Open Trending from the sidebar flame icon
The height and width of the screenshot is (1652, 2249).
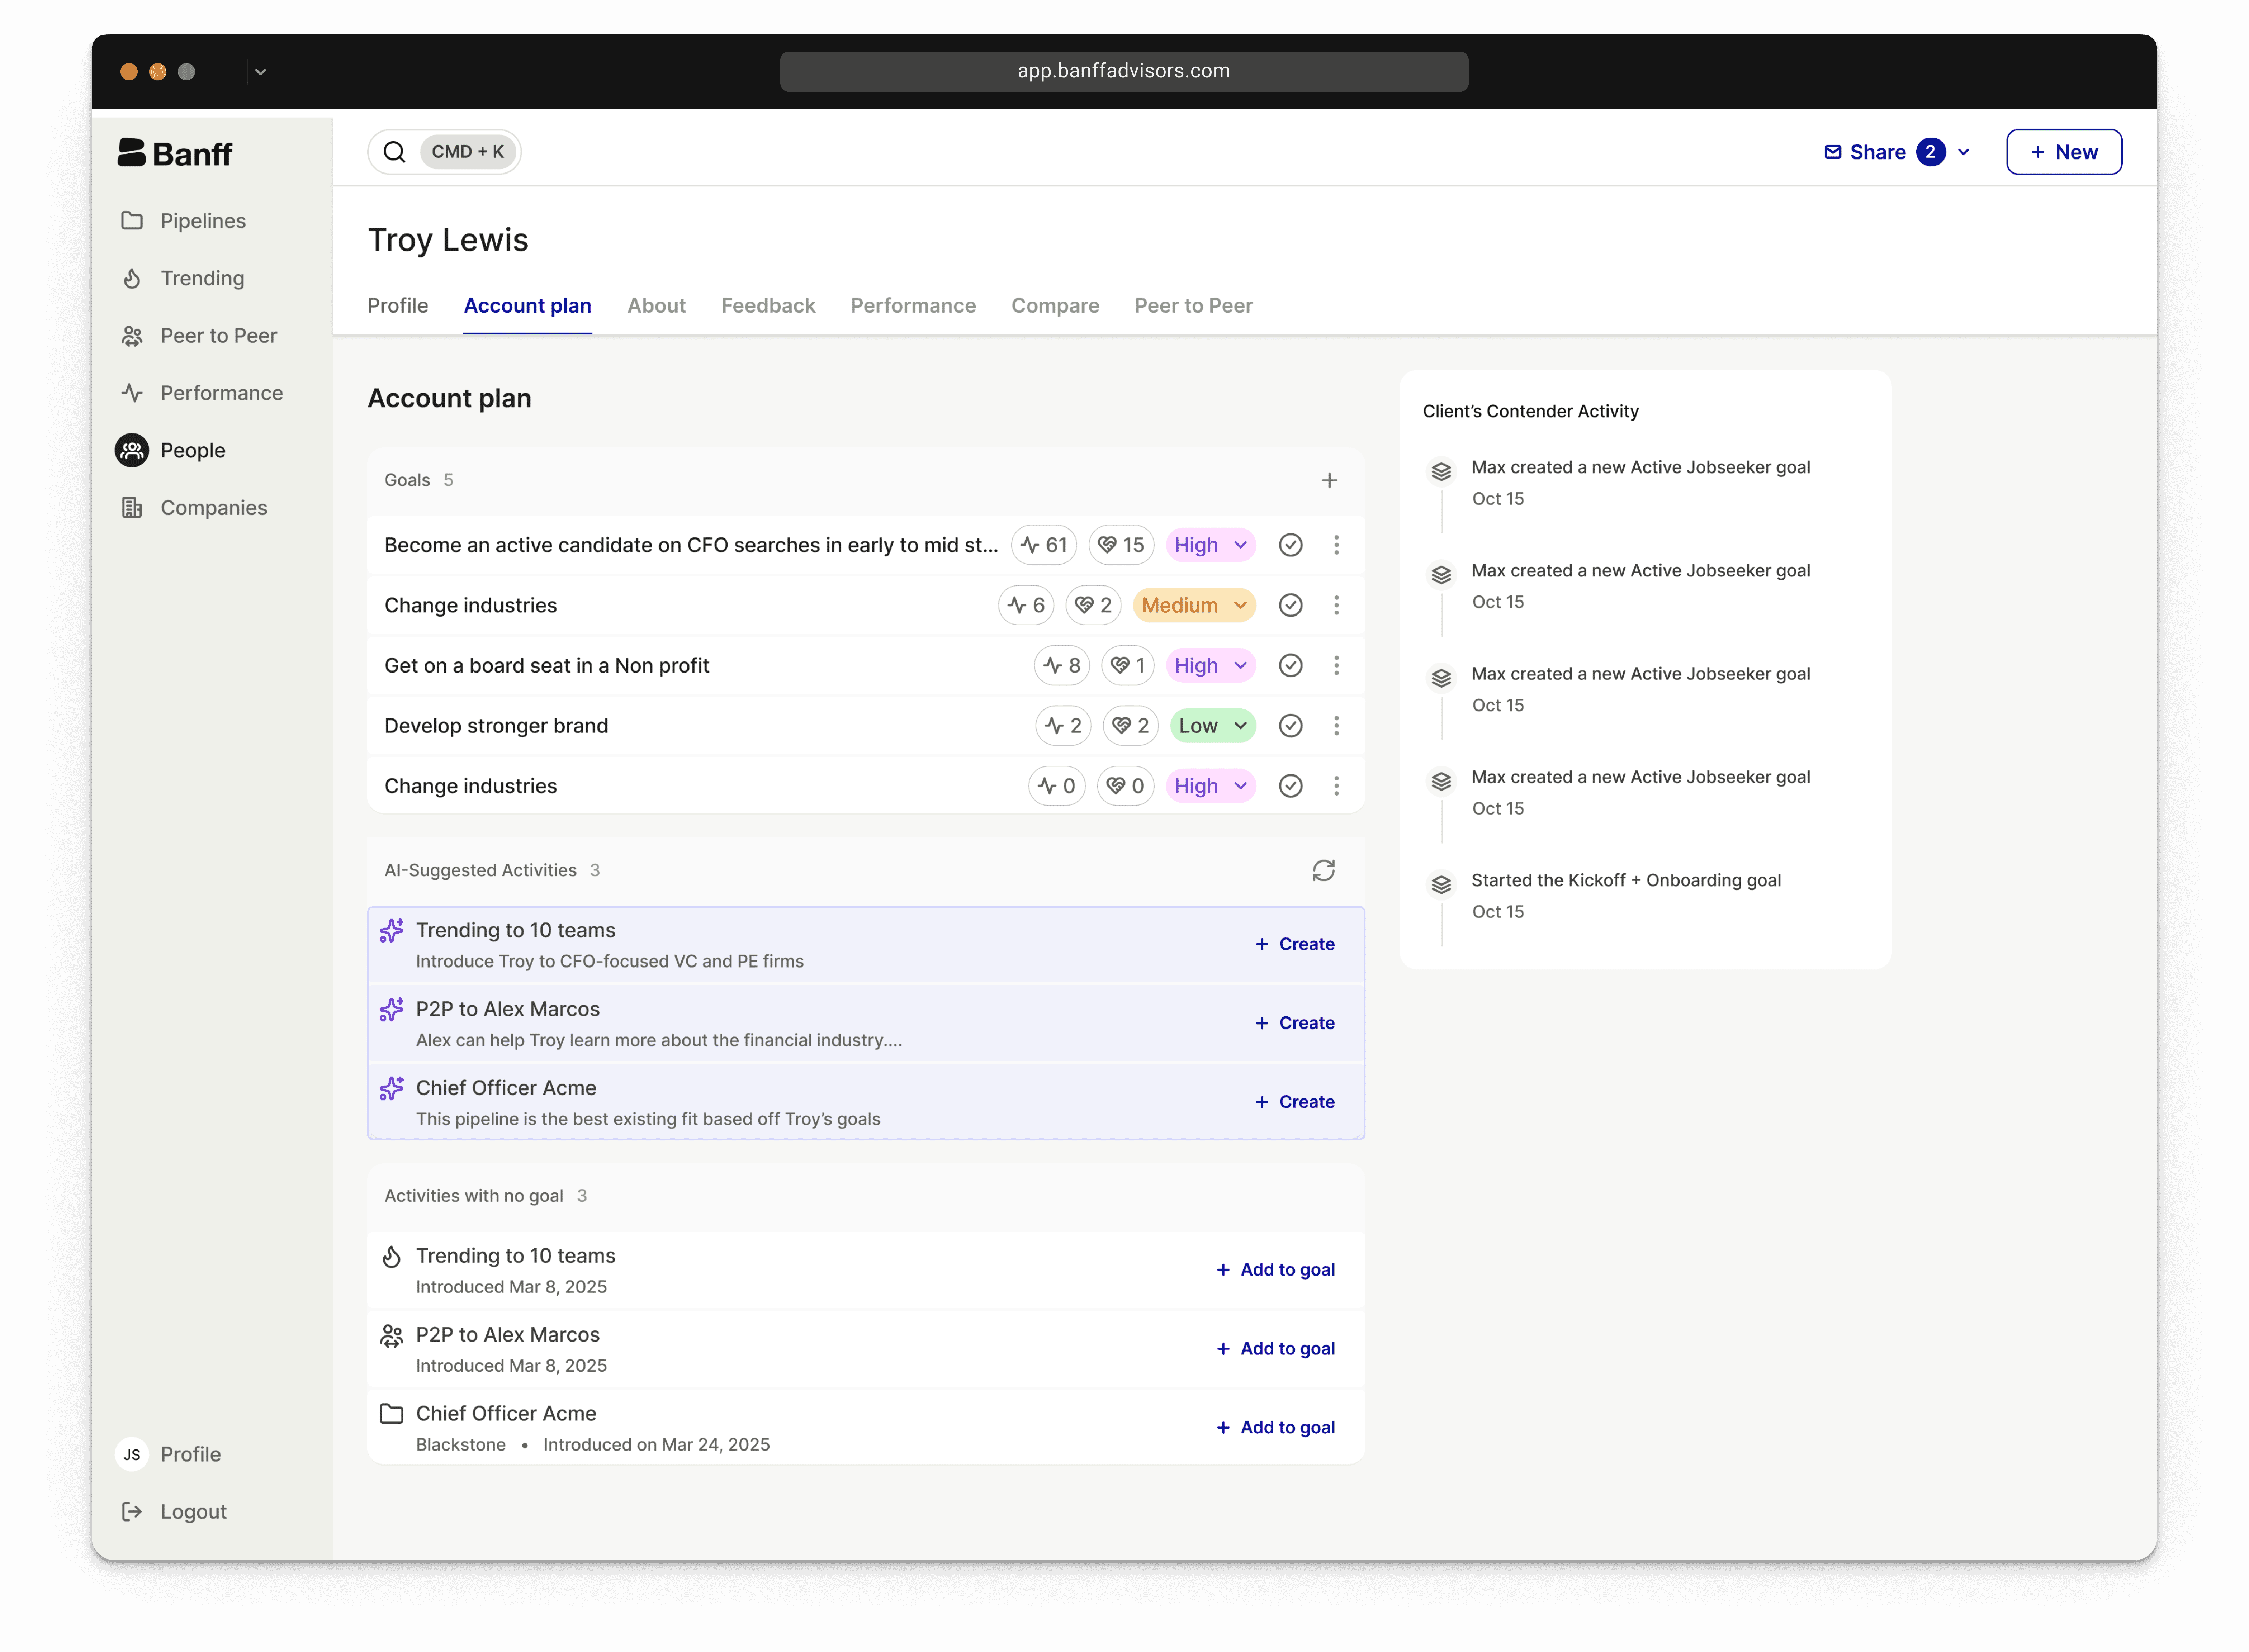pos(132,279)
